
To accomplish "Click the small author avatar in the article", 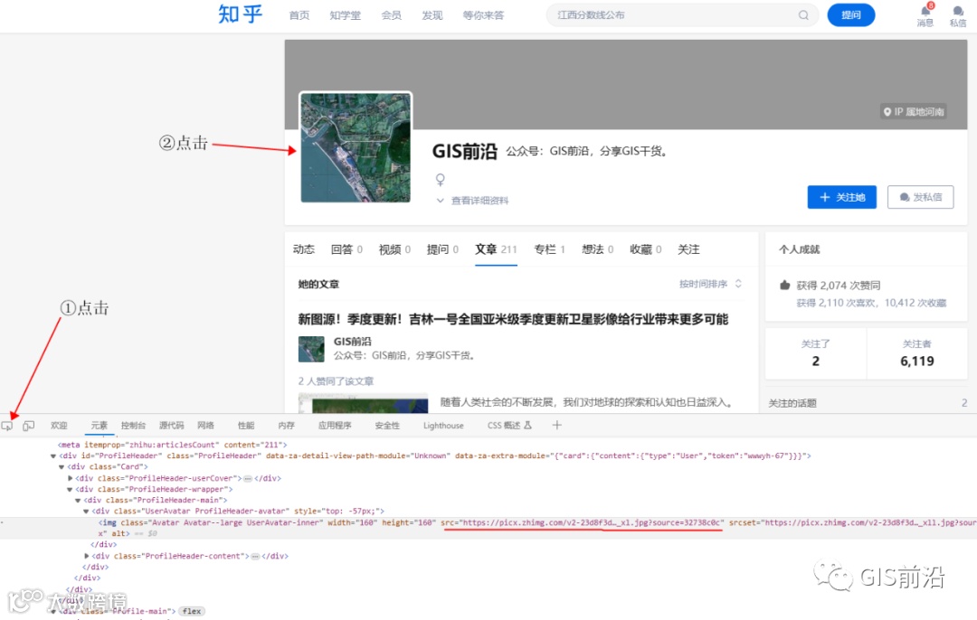I will (x=311, y=349).
